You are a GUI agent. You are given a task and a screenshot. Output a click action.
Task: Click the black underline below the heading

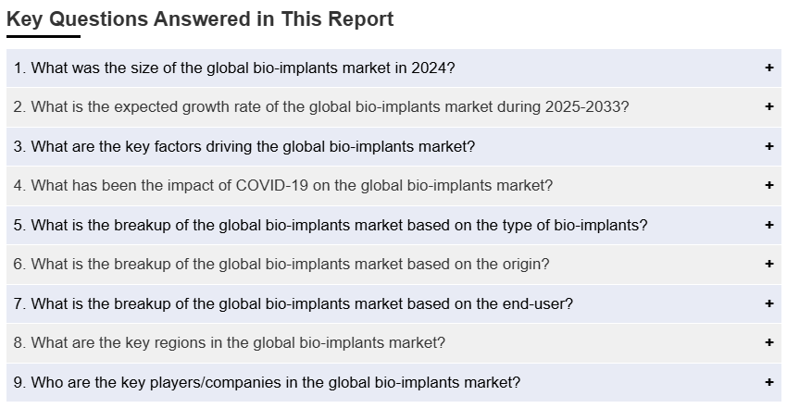[43, 37]
